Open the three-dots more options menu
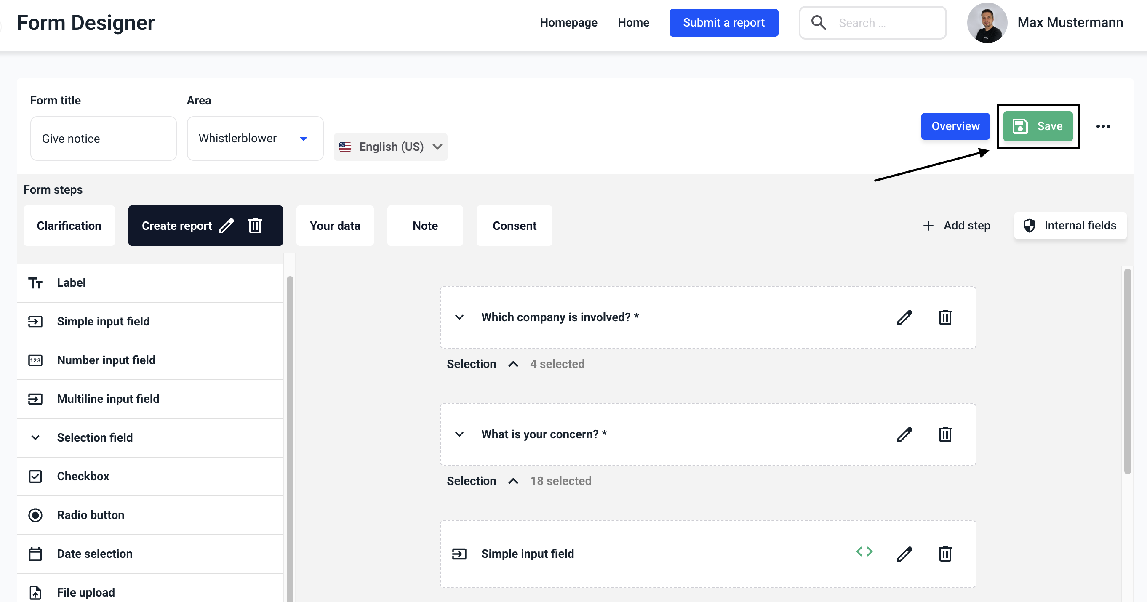This screenshot has width=1147, height=602. pos(1103,126)
